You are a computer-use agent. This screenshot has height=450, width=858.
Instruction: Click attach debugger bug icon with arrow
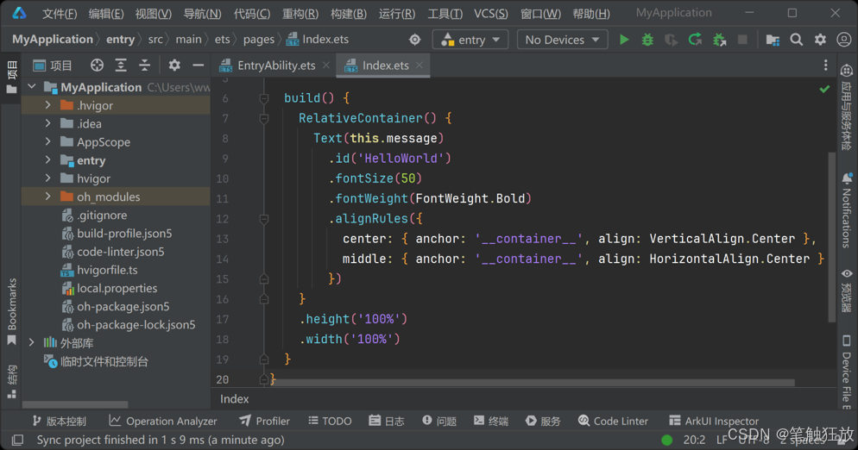(719, 40)
